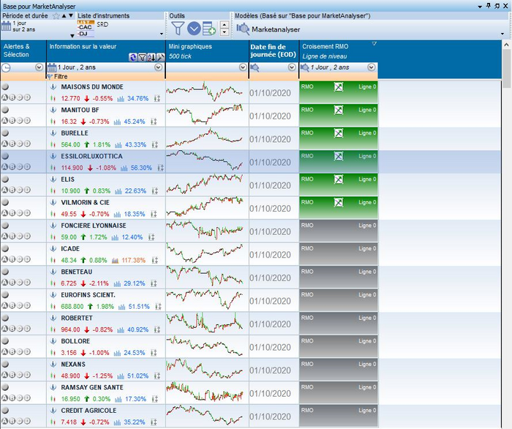Image resolution: width=512 pixels, height=429 pixels.
Task: Click the Marketanalyser model magnifier icon
Action: (x=243, y=29)
